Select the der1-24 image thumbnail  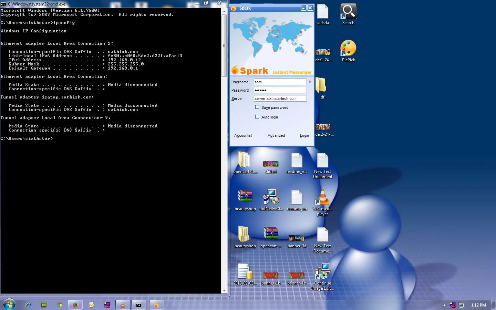pyautogui.click(x=322, y=52)
